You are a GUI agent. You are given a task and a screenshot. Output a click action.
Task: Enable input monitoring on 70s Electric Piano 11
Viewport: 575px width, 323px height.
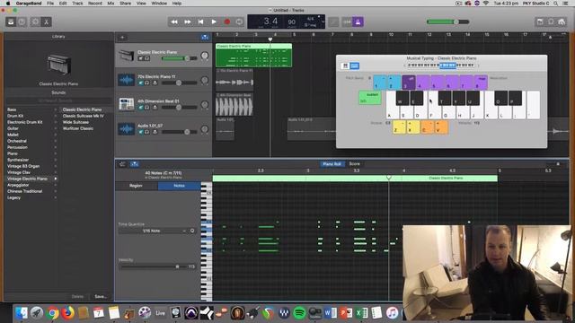155,83
